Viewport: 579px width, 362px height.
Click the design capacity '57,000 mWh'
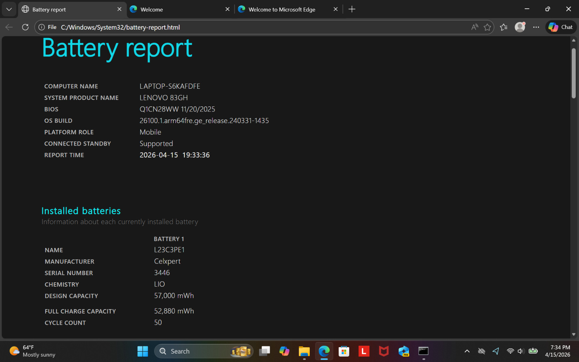click(x=174, y=296)
